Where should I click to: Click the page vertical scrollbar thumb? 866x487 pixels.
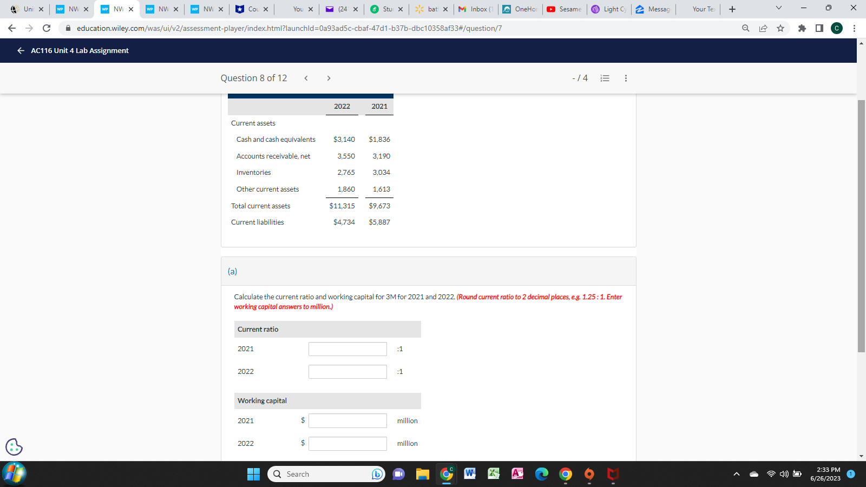pyautogui.click(x=861, y=226)
